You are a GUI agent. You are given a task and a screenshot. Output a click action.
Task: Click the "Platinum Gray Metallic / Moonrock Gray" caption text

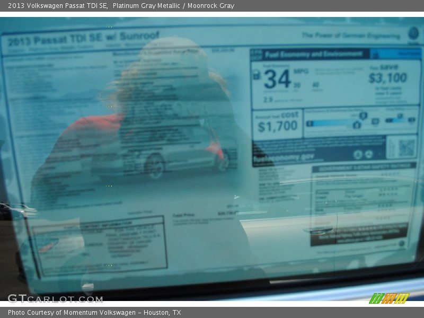coord(173,6)
